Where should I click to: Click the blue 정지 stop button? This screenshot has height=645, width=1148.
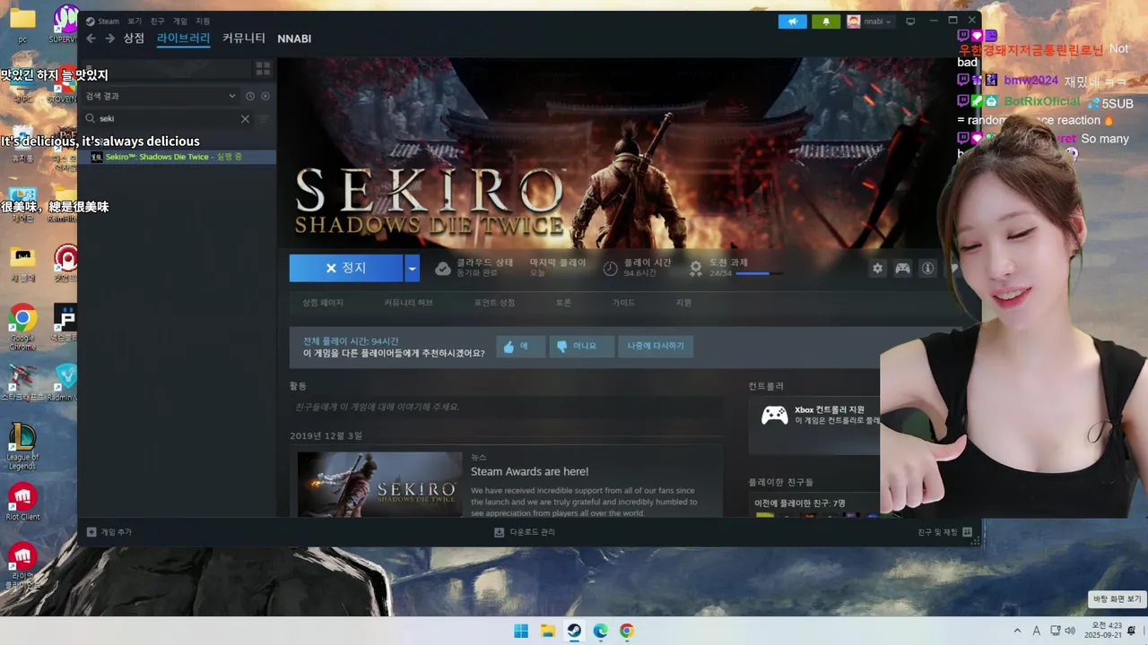tap(346, 268)
